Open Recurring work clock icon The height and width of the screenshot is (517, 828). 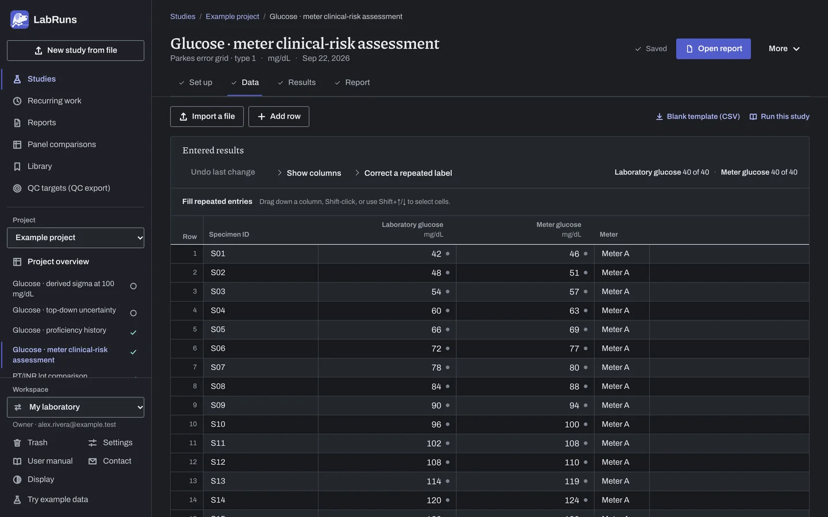17,101
